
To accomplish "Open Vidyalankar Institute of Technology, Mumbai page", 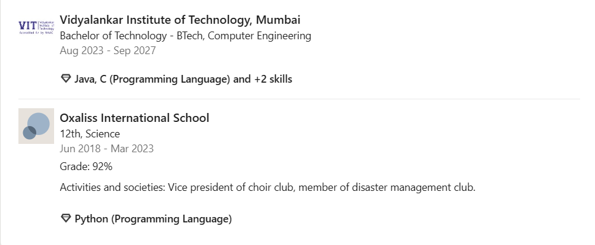I will (180, 20).
